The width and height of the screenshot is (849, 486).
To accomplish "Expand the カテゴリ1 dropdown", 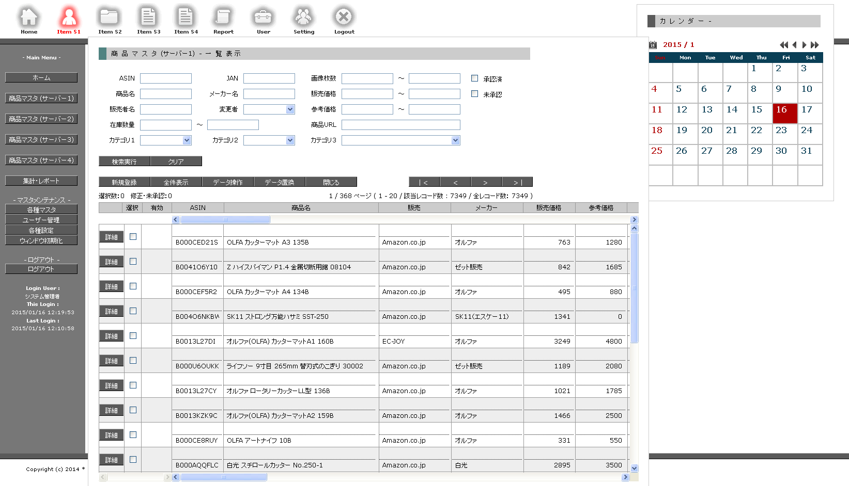I will [x=187, y=140].
